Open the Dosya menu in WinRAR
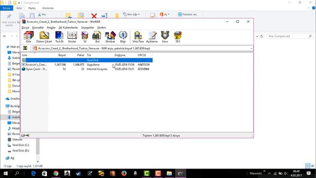The image size is (316, 178). pyautogui.click(x=25, y=28)
